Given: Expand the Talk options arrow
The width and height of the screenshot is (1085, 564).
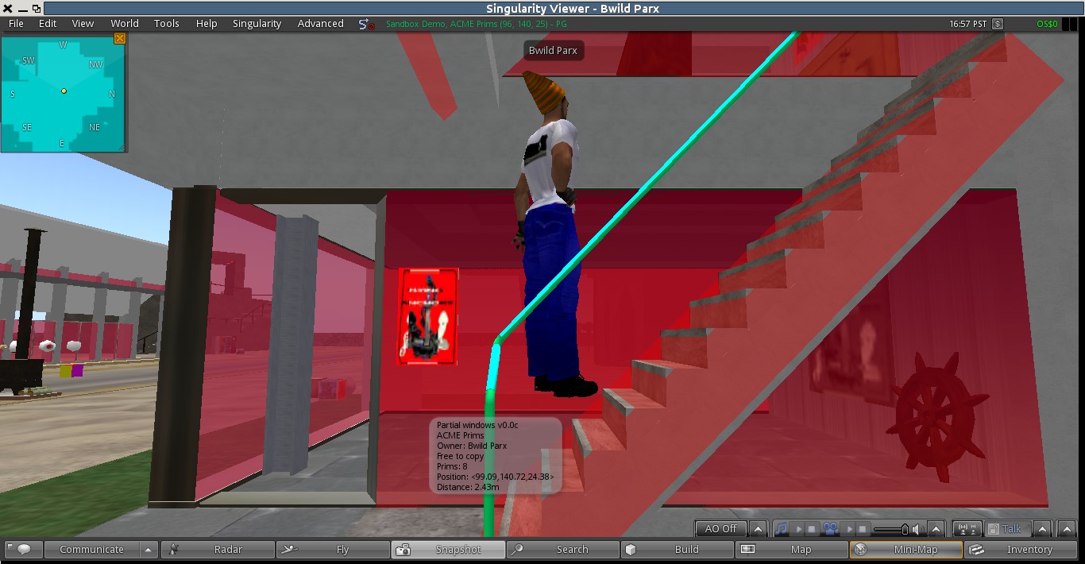Looking at the screenshot, I should tap(1042, 529).
